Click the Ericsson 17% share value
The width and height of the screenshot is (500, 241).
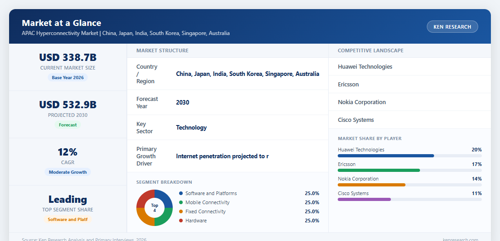[477, 165]
